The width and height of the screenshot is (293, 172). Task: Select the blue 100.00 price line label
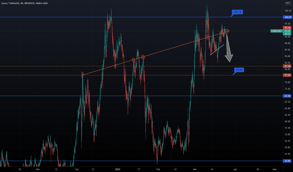point(287,17)
